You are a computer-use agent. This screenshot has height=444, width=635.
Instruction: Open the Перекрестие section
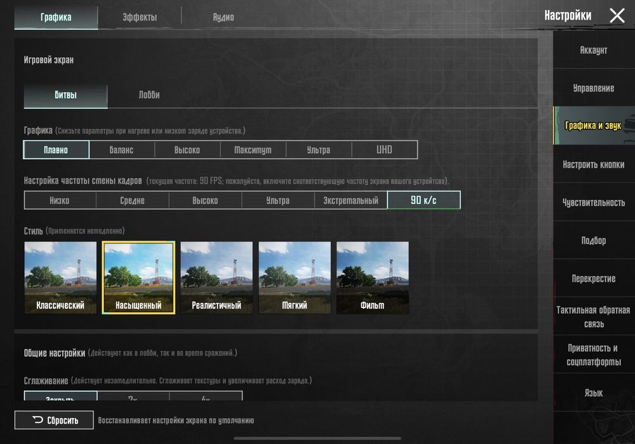tap(594, 278)
